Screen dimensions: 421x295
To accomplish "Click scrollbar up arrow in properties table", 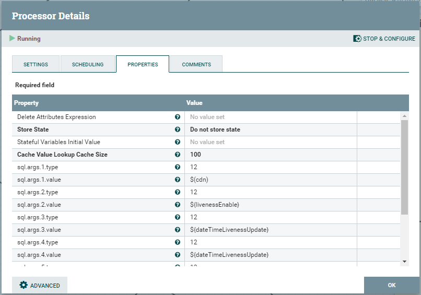I will click(404, 116).
